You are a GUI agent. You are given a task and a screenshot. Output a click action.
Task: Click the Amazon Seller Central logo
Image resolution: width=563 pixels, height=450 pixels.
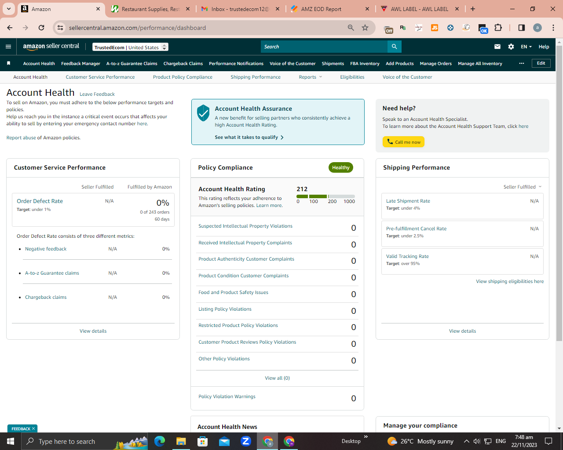[51, 47]
